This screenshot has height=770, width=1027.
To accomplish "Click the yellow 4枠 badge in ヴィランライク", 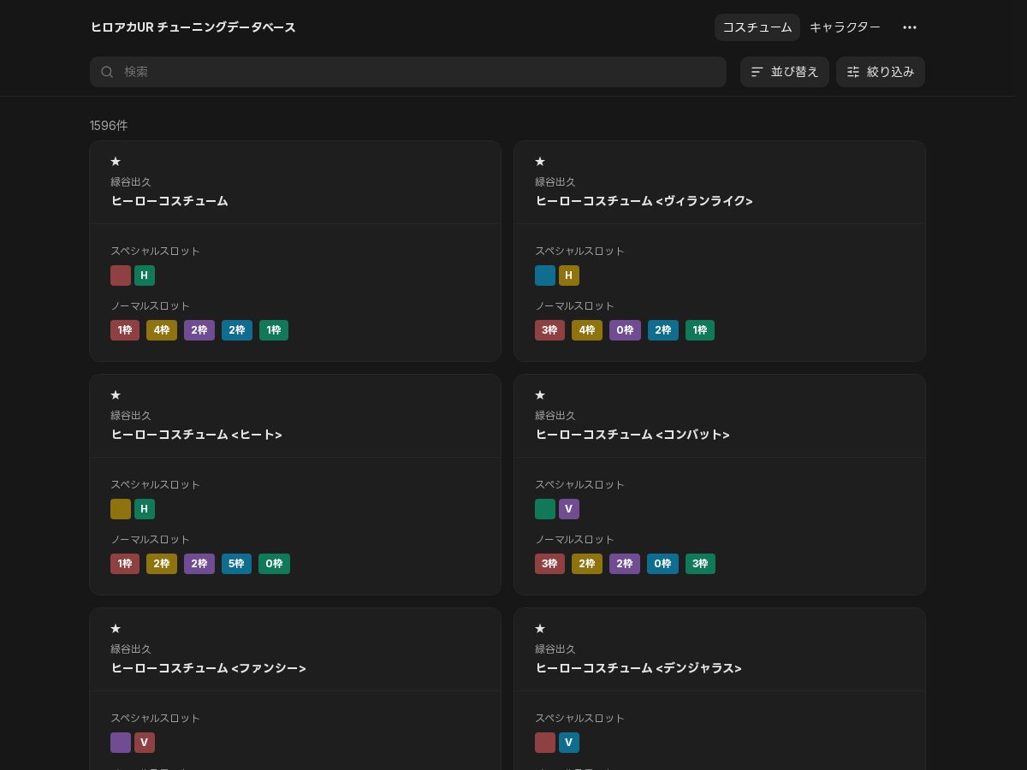I will point(587,330).
